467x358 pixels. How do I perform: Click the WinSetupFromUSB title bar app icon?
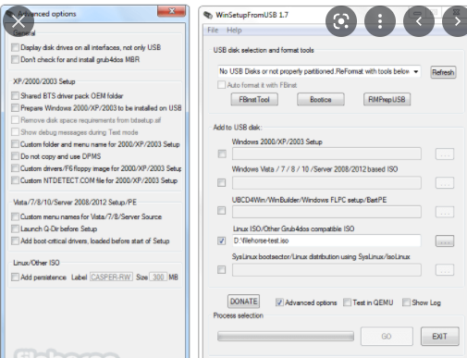[x=208, y=15]
